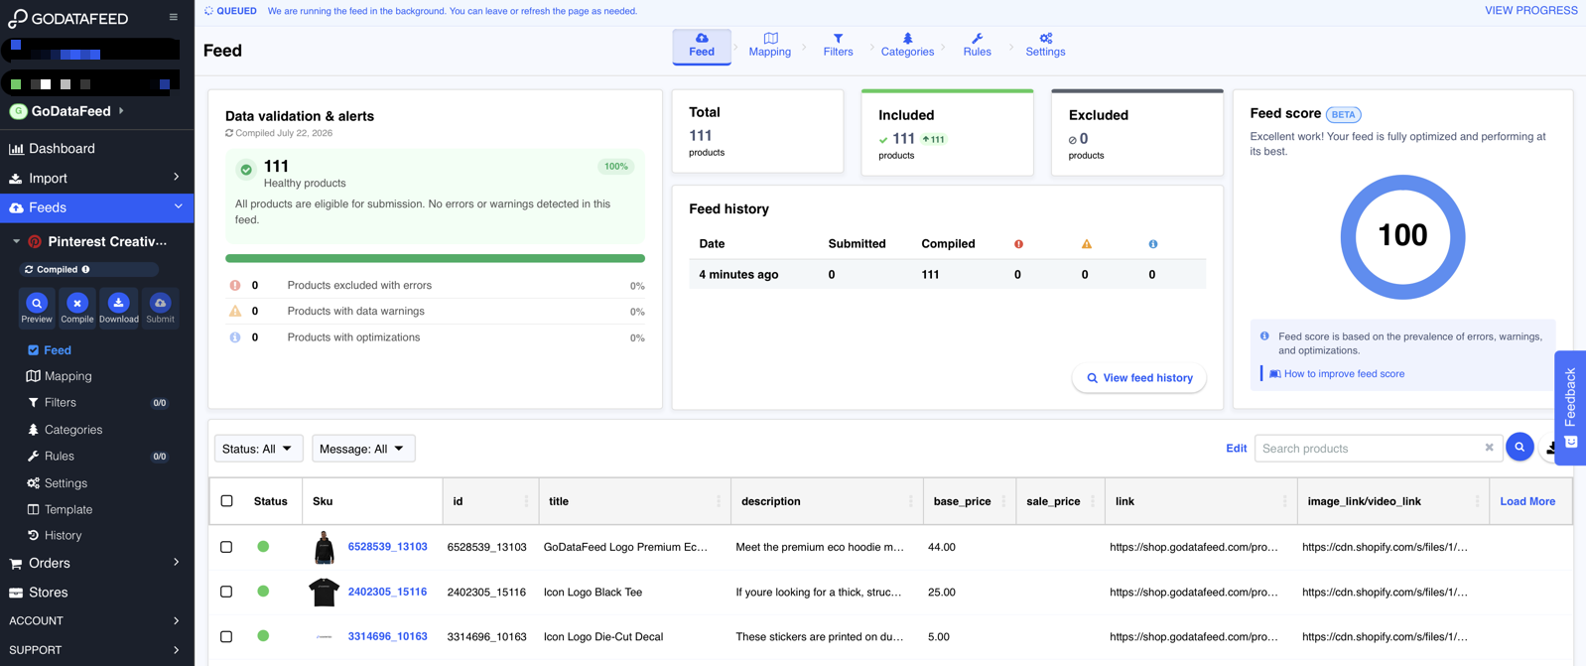The width and height of the screenshot is (1586, 666).
Task: Open the Feedback side tab
Action: [x=1570, y=407]
